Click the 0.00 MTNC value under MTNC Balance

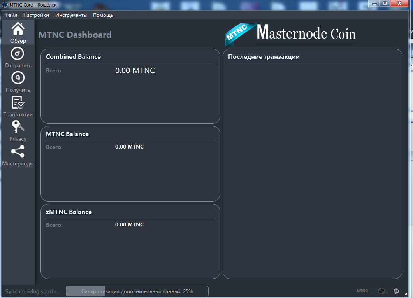129,147
